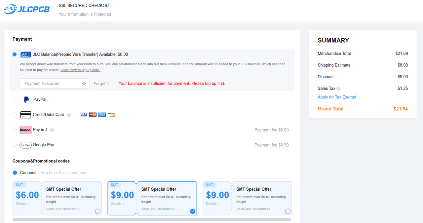
Task: Click the horizontal coupon scrollbar
Action: (152, 220)
